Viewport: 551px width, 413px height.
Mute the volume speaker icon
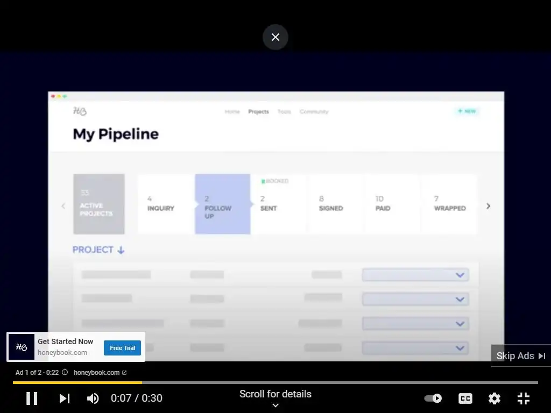tap(93, 398)
